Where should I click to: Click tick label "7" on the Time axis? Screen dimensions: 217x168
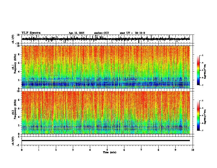141,150
